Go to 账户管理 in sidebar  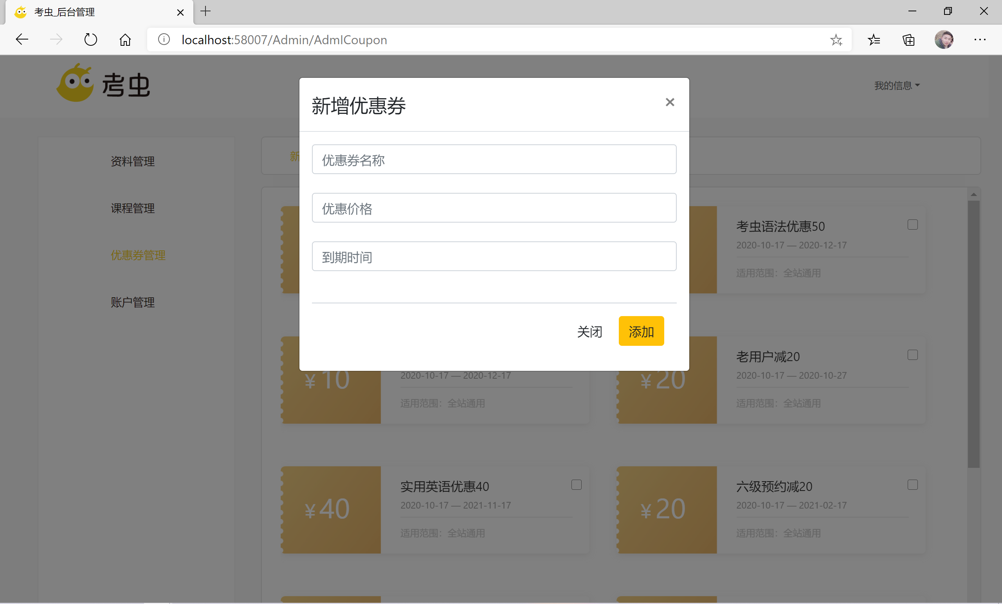133,302
